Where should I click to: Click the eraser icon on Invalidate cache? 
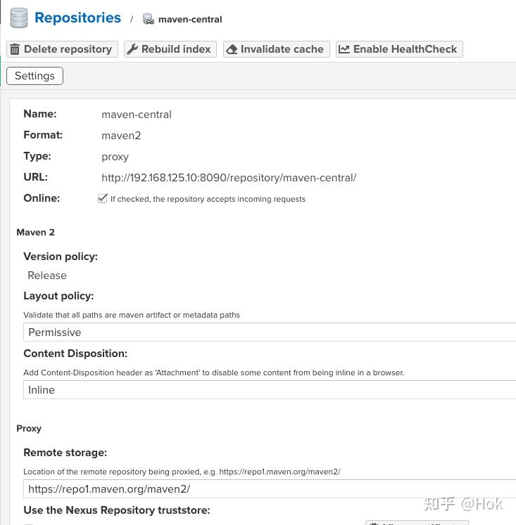(232, 49)
